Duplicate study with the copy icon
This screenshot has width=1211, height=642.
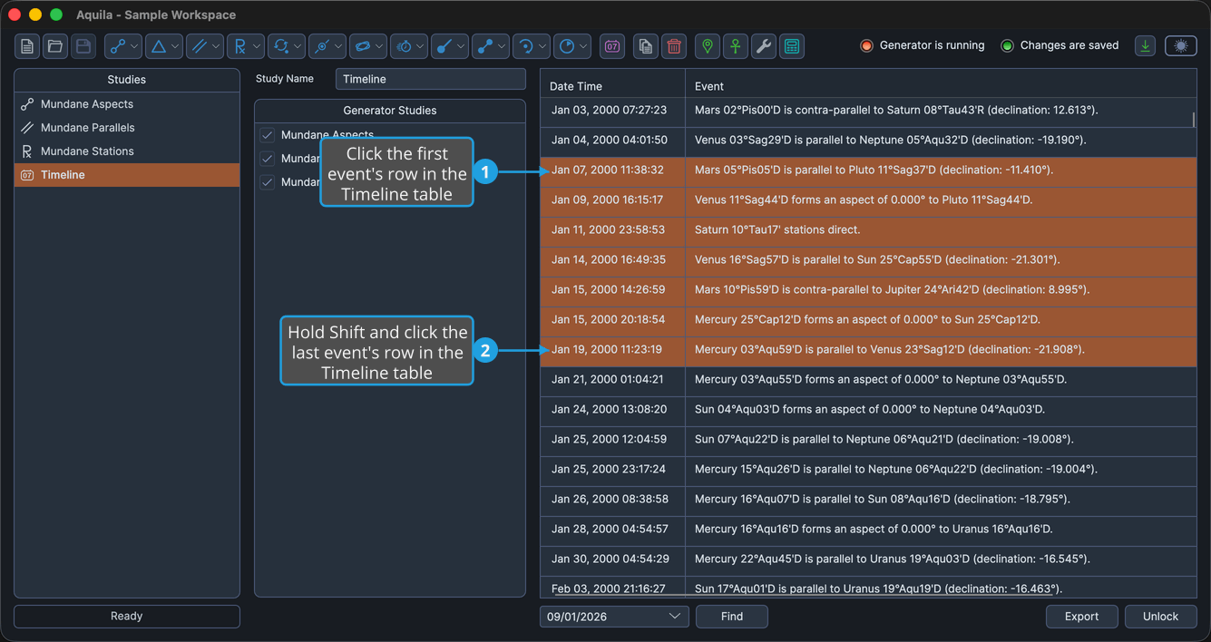coord(646,46)
